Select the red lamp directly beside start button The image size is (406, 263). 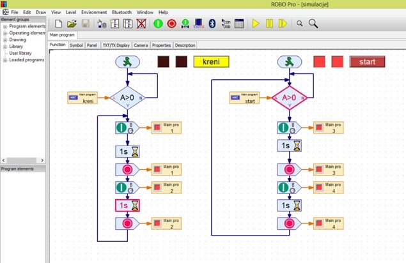pos(337,62)
